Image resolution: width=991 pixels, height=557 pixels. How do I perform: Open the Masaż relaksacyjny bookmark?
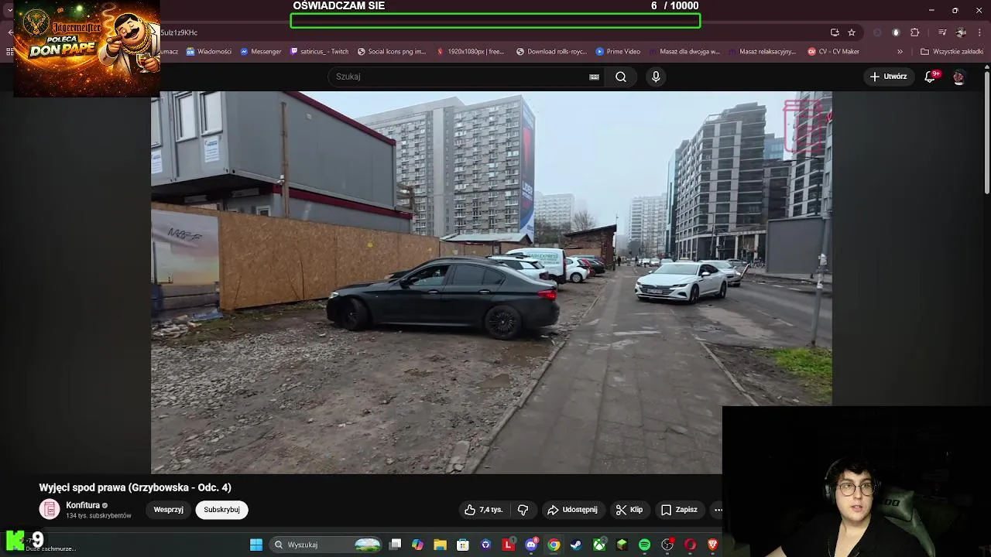[x=763, y=52]
